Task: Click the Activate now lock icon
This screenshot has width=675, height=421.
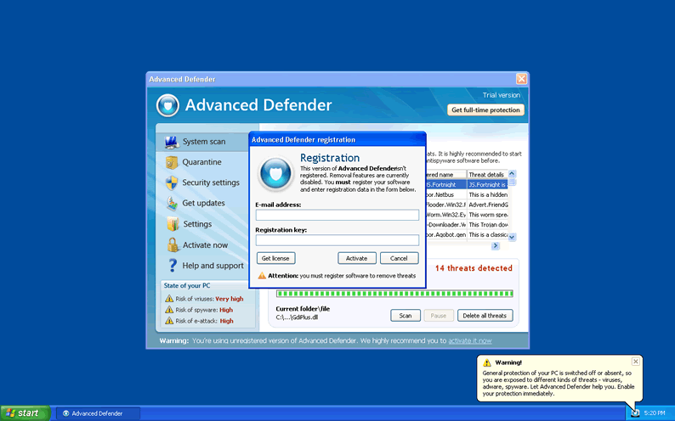Action: [x=171, y=245]
